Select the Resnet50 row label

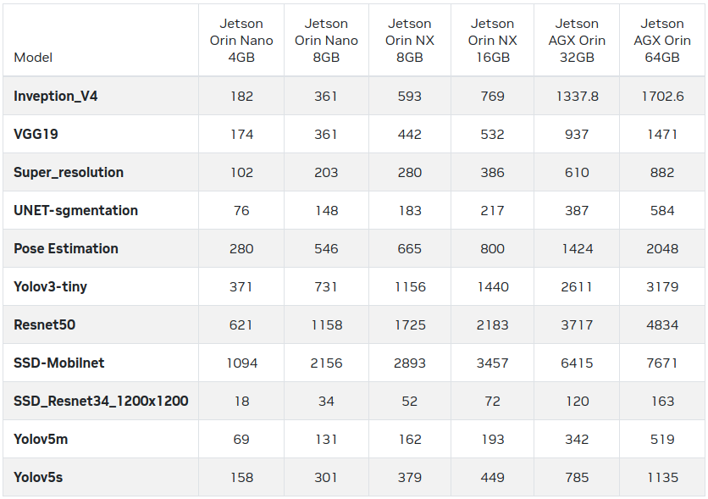click(45, 325)
